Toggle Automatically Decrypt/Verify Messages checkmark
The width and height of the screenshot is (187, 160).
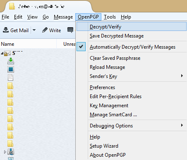81,47
